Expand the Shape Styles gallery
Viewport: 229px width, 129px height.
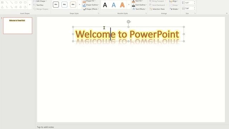(x=79, y=5)
